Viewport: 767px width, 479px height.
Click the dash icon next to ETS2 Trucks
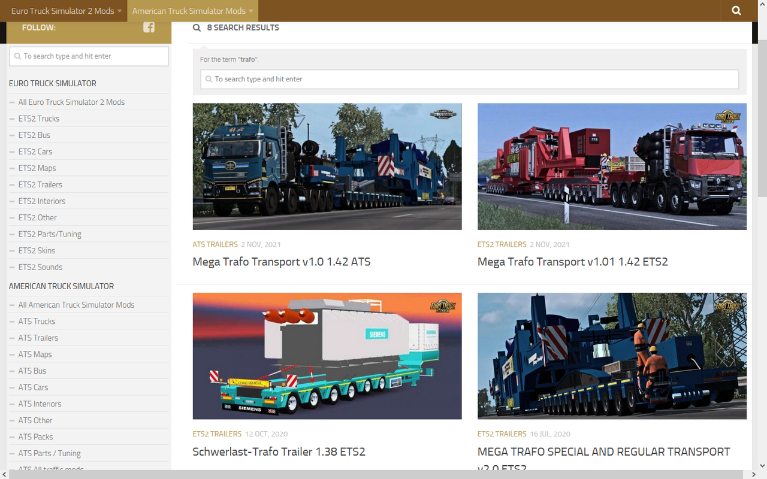point(13,119)
